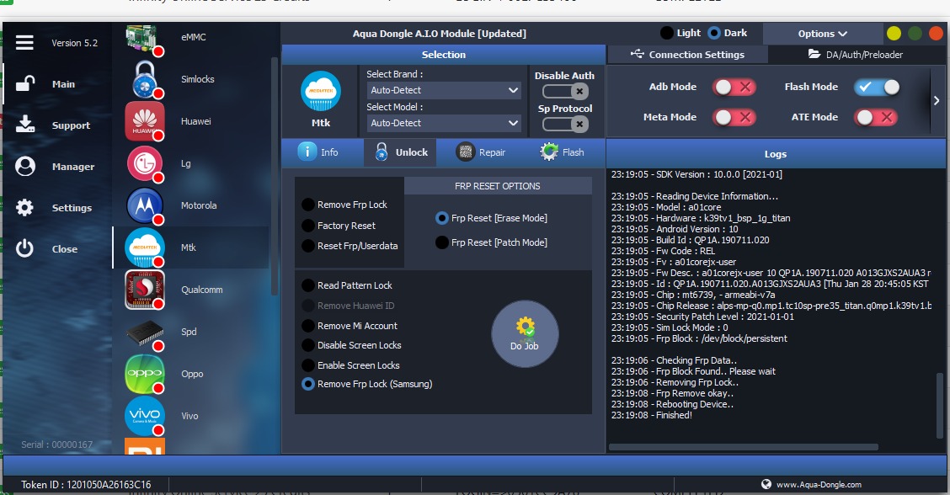Select the Factory Reset option
950x495 pixels.
[x=307, y=226]
